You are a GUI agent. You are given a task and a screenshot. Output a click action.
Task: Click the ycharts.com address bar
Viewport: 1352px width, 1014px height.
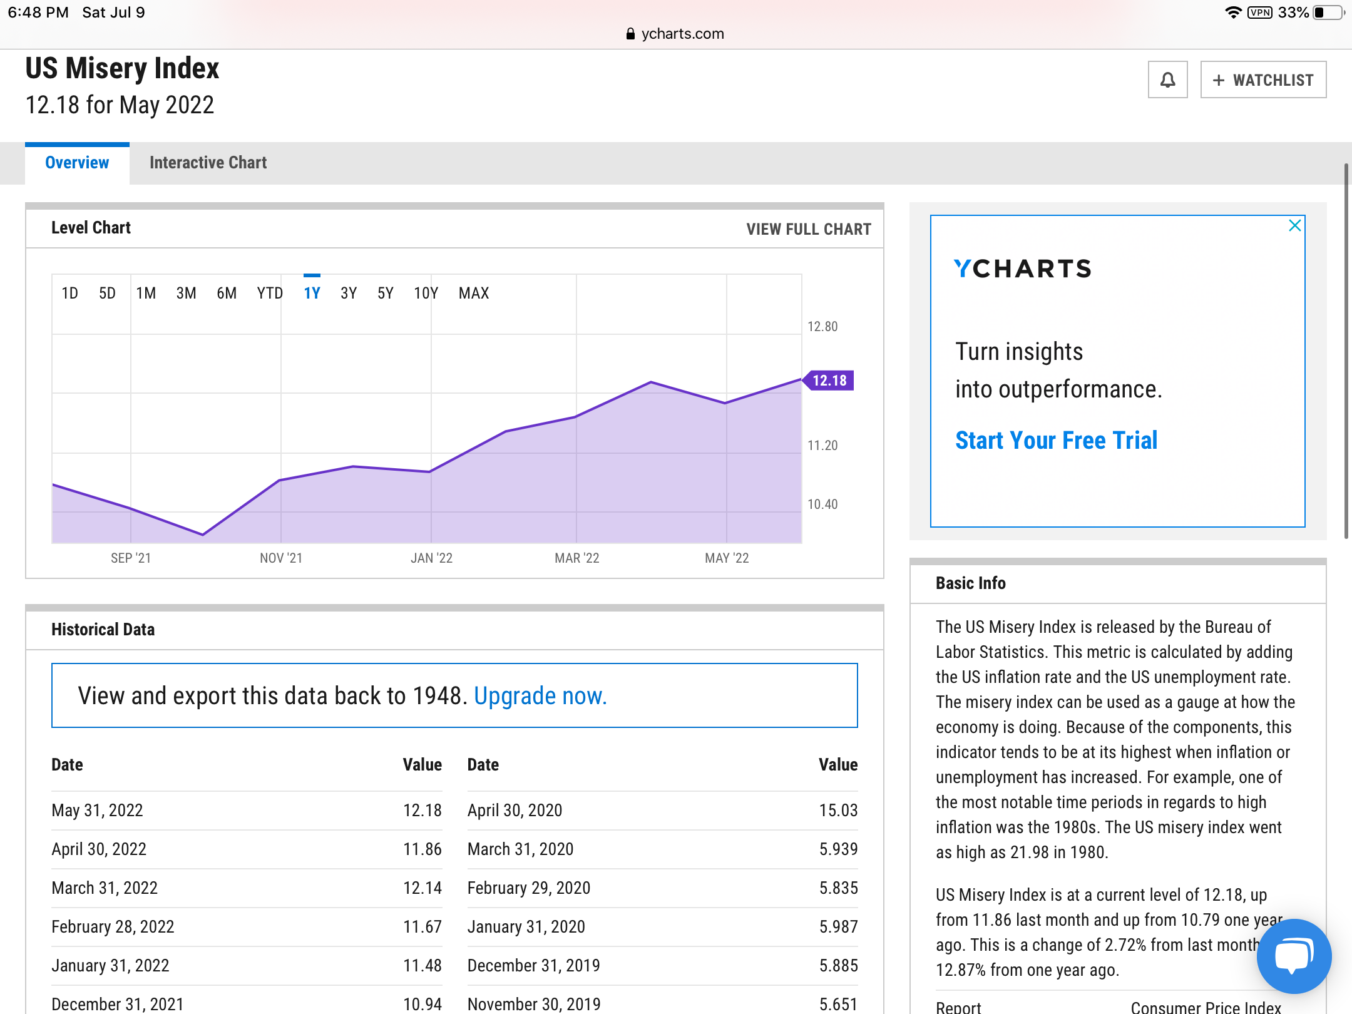tap(675, 34)
